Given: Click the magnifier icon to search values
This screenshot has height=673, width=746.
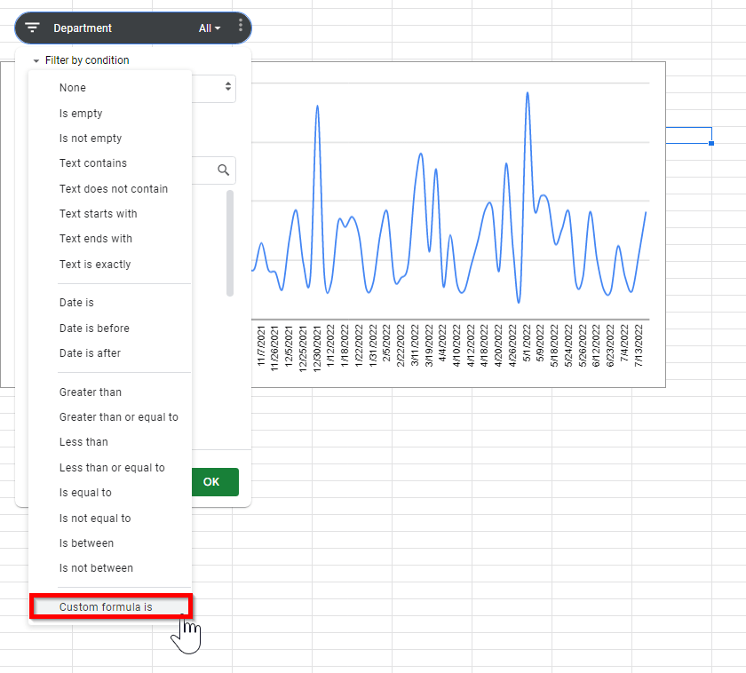Looking at the screenshot, I should pyautogui.click(x=223, y=170).
